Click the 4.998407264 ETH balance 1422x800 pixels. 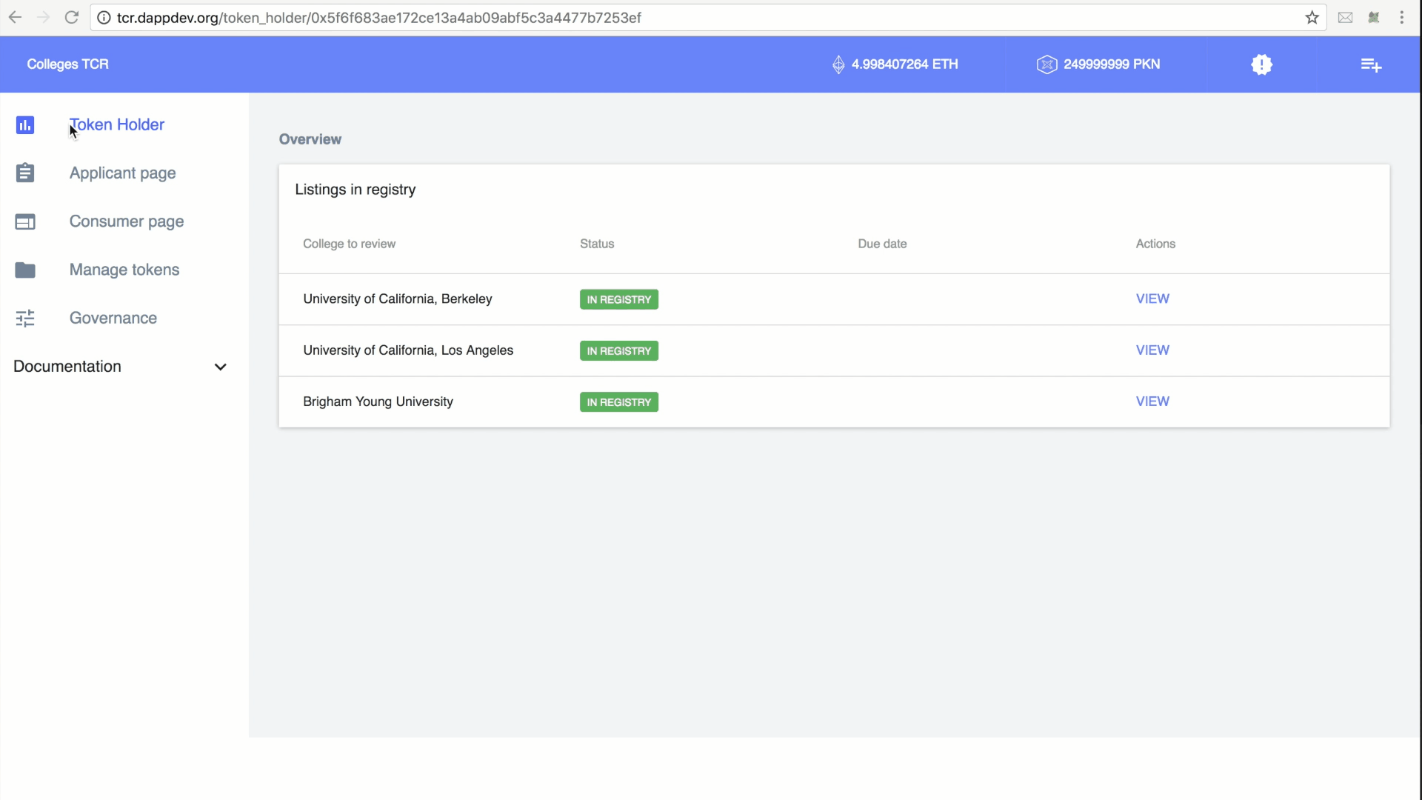click(x=905, y=64)
